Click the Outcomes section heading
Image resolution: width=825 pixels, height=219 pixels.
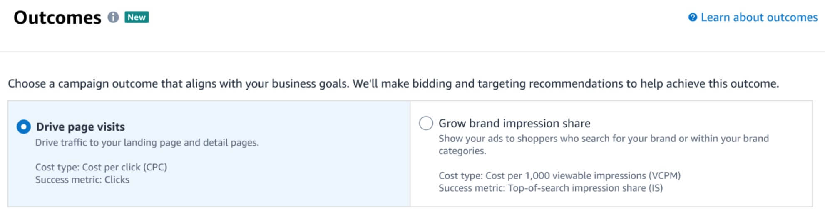[57, 18]
